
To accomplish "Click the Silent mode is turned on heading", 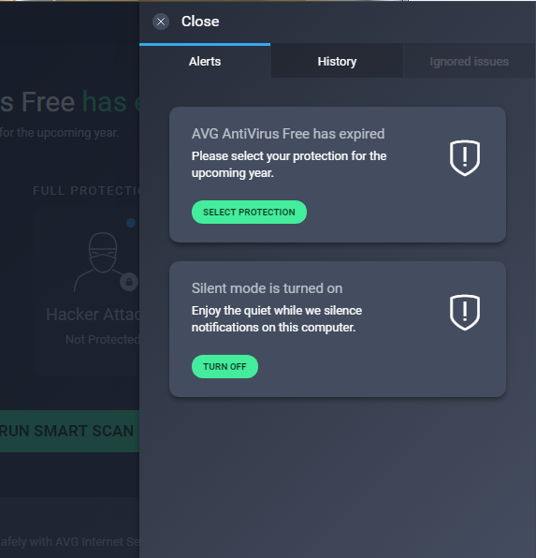I will click(268, 288).
